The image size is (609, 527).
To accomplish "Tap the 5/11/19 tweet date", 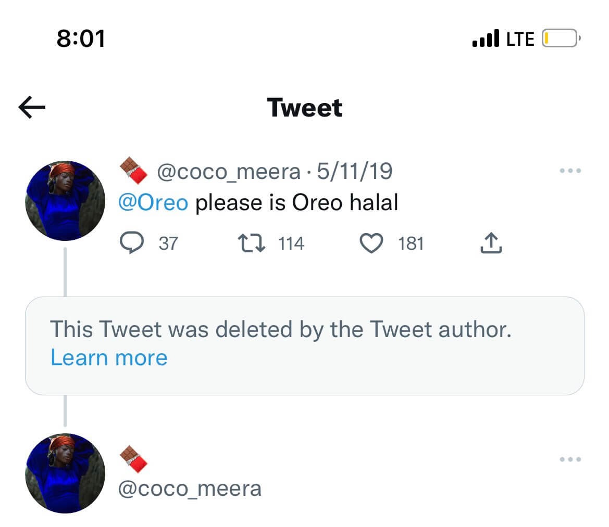I will coord(354,171).
